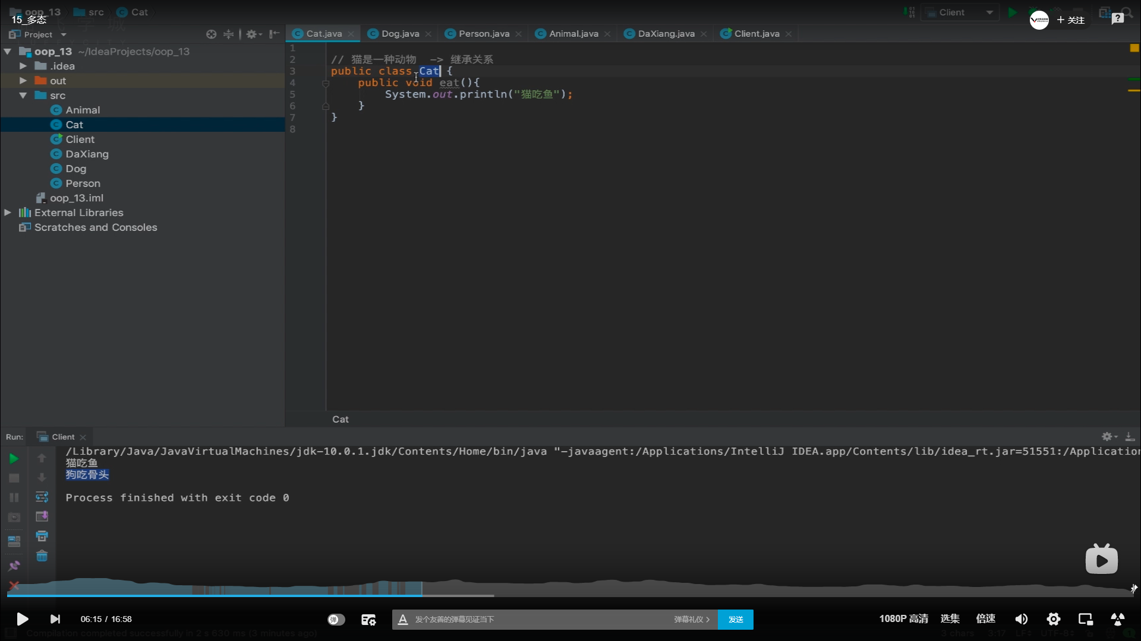Open the Client run configuration dropdown
Screen dimensions: 1141x641
coord(959,12)
